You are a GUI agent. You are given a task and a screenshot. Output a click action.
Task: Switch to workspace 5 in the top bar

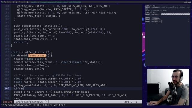click(13, 2)
